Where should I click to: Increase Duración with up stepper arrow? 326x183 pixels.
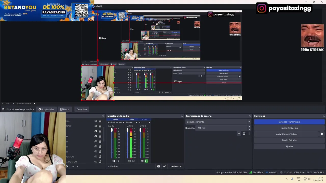pyautogui.click(x=249, y=127)
